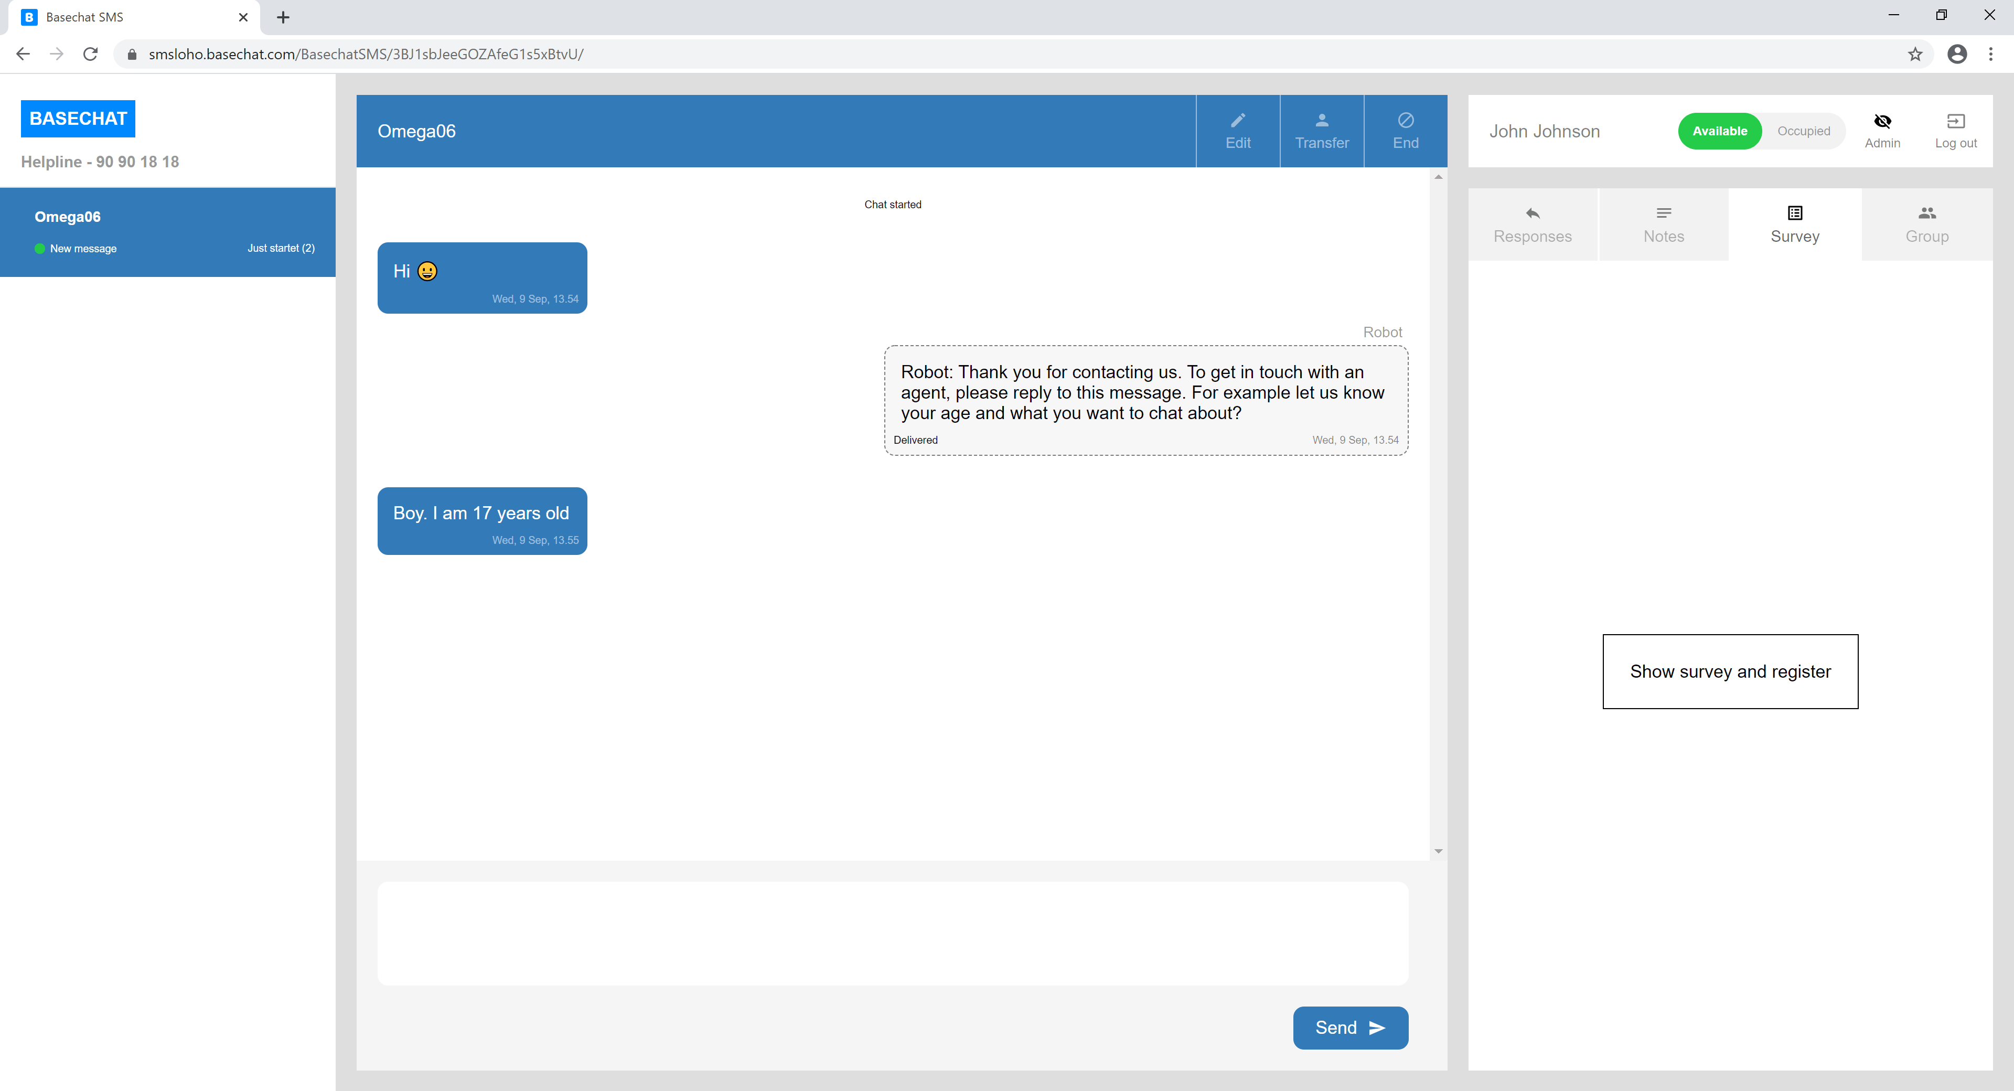The image size is (2014, 1091).
Task: Click the Log out icon
Action: (x=1955, y=121)
